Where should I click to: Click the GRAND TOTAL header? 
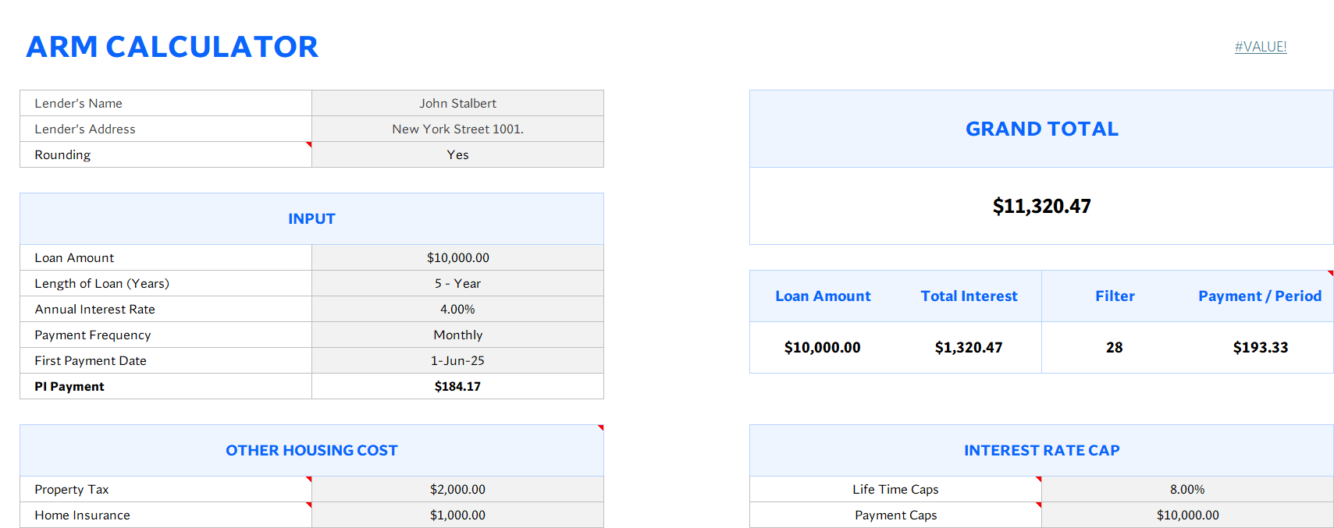tap(1041, 129)
